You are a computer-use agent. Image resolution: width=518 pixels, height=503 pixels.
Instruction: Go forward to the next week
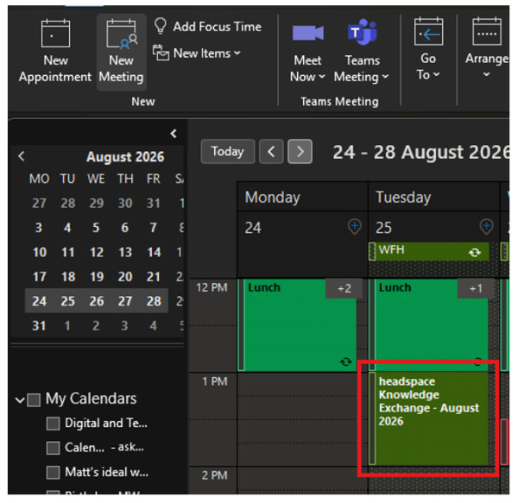coord(300,152)
